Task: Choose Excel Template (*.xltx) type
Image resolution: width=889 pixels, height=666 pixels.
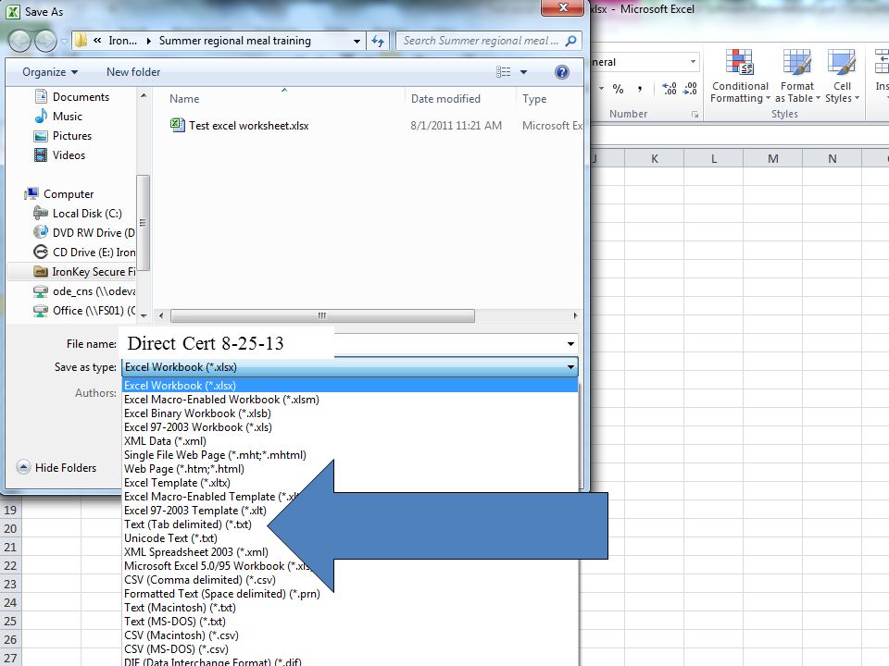Action: click(x=350, y=483)
